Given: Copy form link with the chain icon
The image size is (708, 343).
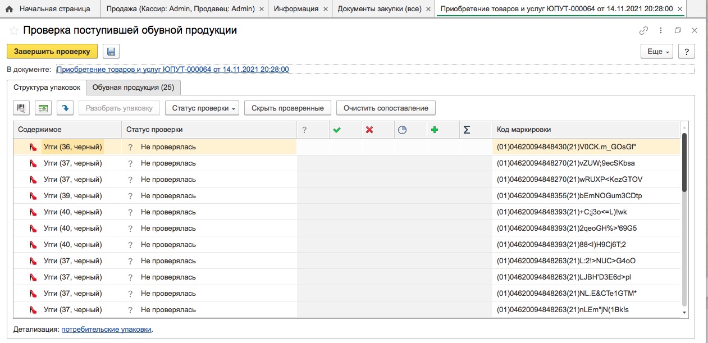Looking at the screenshot, I should point(643,31).
